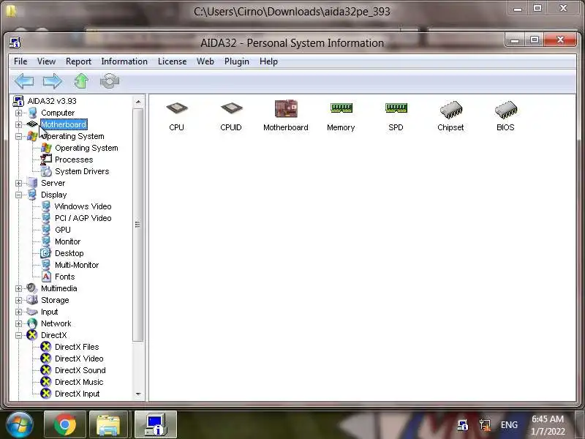Image resolution: width=585 pixels, height=439 pixels.
Task: Click the Refresh toolbar button
Action: coord(110,81)
